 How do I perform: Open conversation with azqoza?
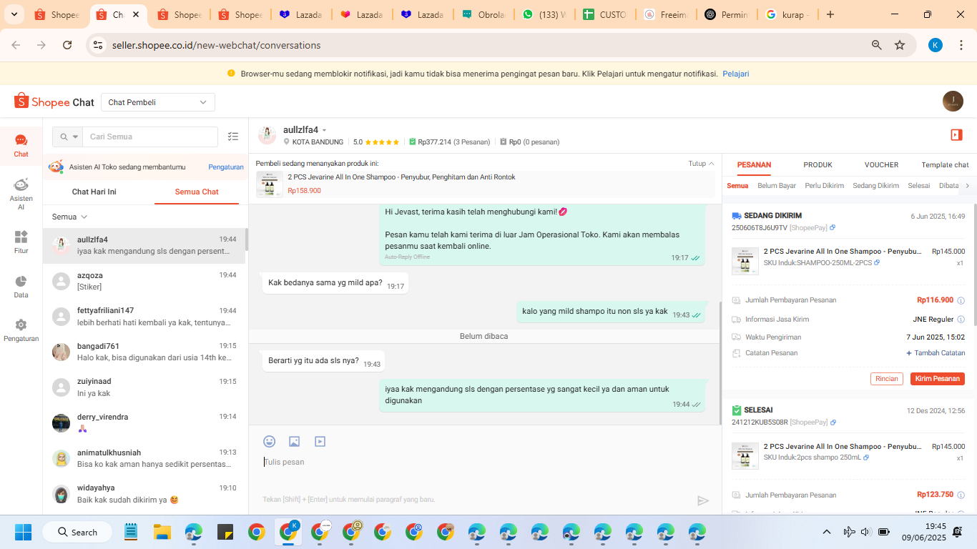[144, 281]
